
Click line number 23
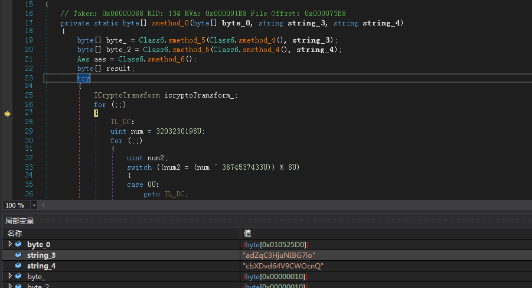coord(29,78)
